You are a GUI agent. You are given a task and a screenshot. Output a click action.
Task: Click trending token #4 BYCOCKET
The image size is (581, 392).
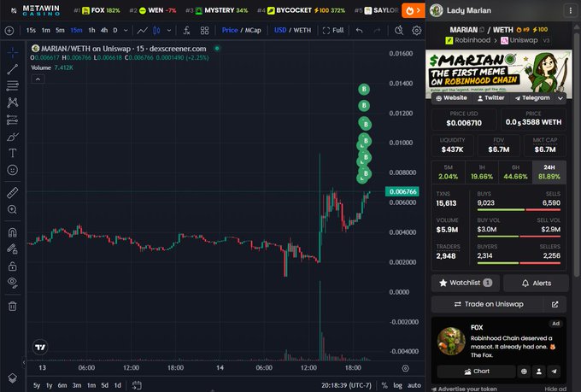point(301,10)
